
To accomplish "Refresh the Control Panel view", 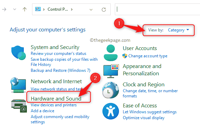I will coord(104,10).
